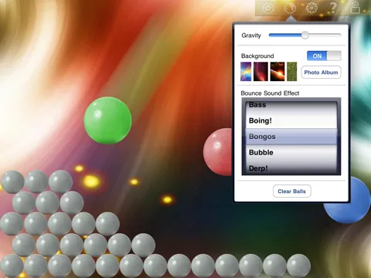The width and height of the screenshot is (371, 278).
Task: Select the Bongos sound row
Action: tap(291, 137)
